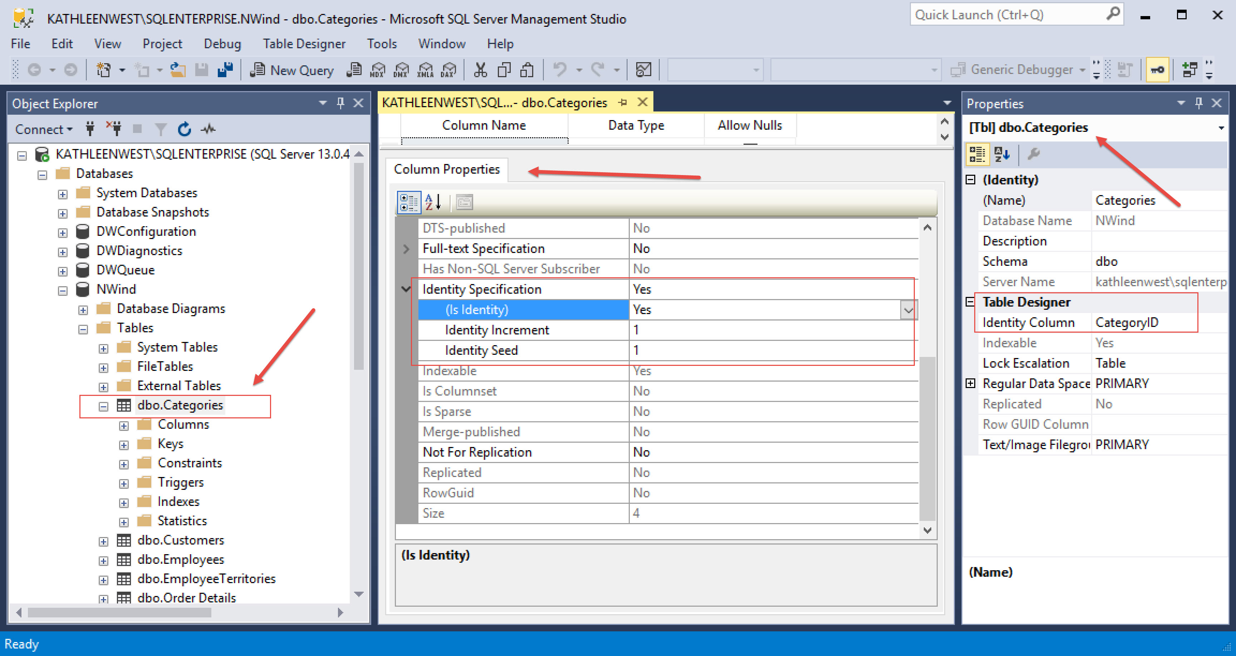The image size is (1236, 656).
Task: Open the (Is Identity) value dropdown
Action: point(908,310)
